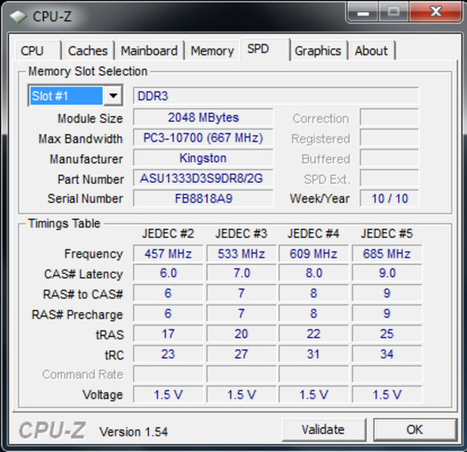Click tRC value 23
This screenshot has width=467, height=452.
(168, 354)
